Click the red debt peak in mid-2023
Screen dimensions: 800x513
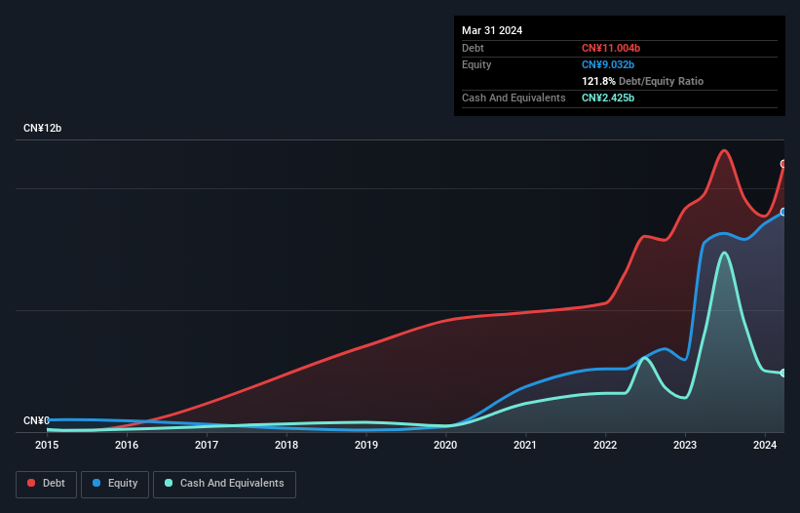724,150
